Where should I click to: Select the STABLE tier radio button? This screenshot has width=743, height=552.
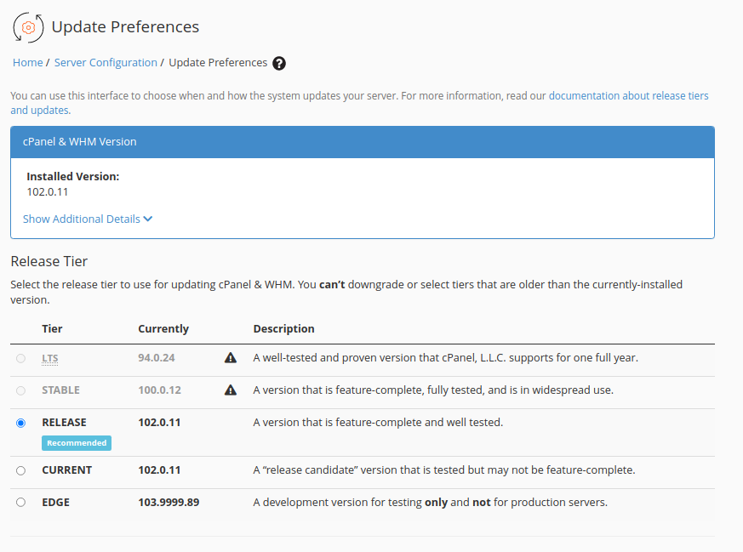[x=21, y=390]
